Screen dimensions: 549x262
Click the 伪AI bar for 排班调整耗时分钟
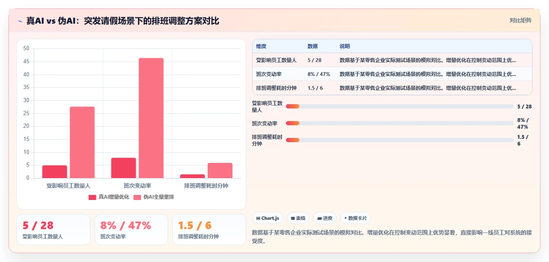click(x=220, y=170)
